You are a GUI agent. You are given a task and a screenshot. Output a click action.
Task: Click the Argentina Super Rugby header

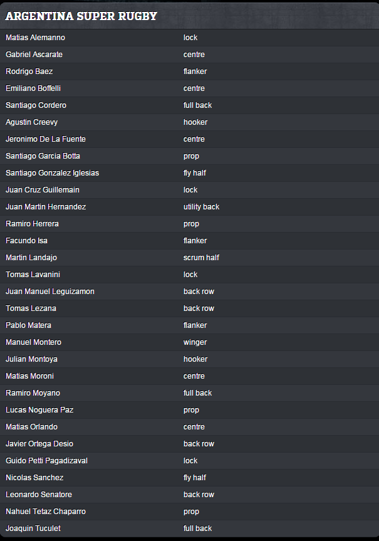point(81,16)
